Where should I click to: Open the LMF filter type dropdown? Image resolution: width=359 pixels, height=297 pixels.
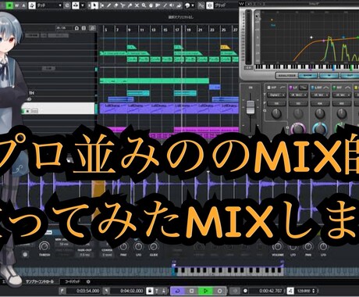pos(320,95)
